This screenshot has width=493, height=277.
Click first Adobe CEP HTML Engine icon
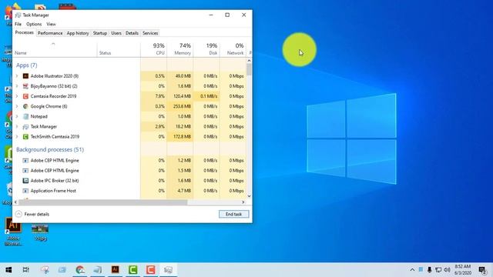(25, 161)
